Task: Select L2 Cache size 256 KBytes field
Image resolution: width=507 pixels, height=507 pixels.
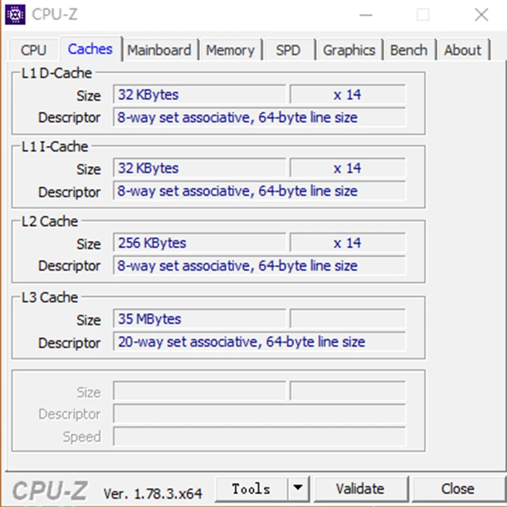Action: click(200, 243)
